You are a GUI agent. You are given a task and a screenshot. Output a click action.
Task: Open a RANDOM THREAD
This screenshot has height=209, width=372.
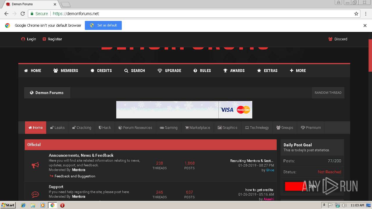pyautogui.click(x=328, y=93)
